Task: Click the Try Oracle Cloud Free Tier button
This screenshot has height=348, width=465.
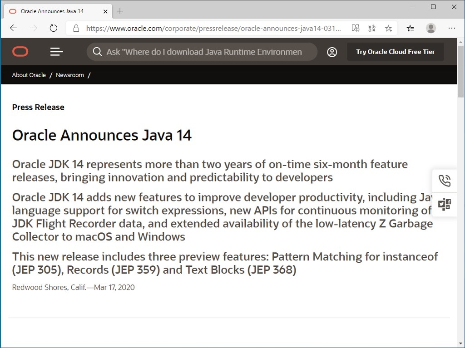Action: point(395,52)
